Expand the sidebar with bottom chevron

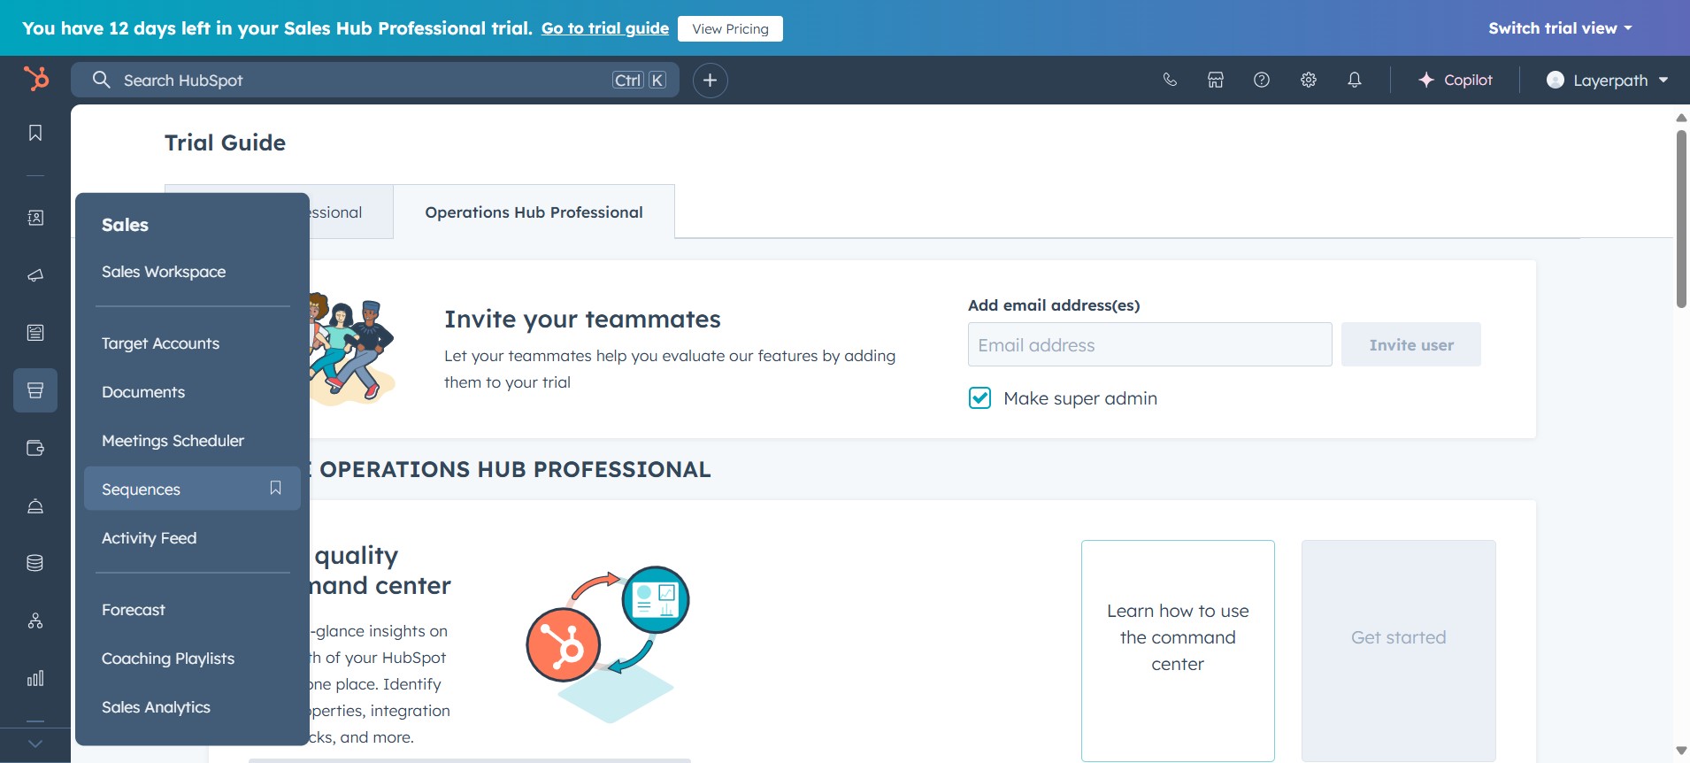click(x=35, y=744)
